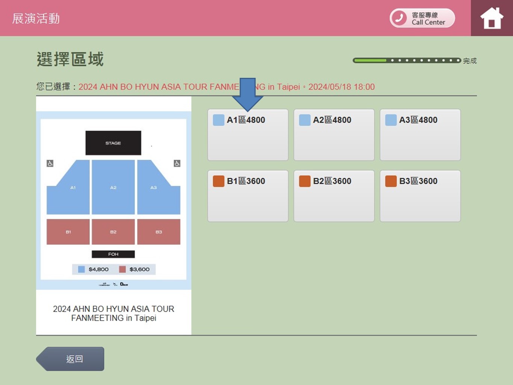The width and height of the screenshot is (513, 385).
Task: Click the right wheelchair accessibility icon
Action: click(177, 163)
